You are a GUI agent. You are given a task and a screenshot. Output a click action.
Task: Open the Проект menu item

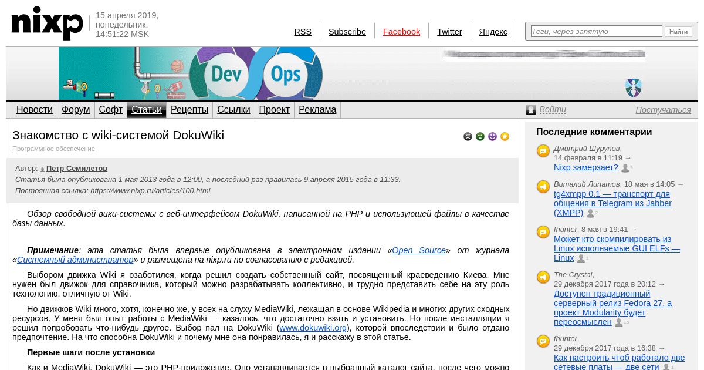point(275,110)
